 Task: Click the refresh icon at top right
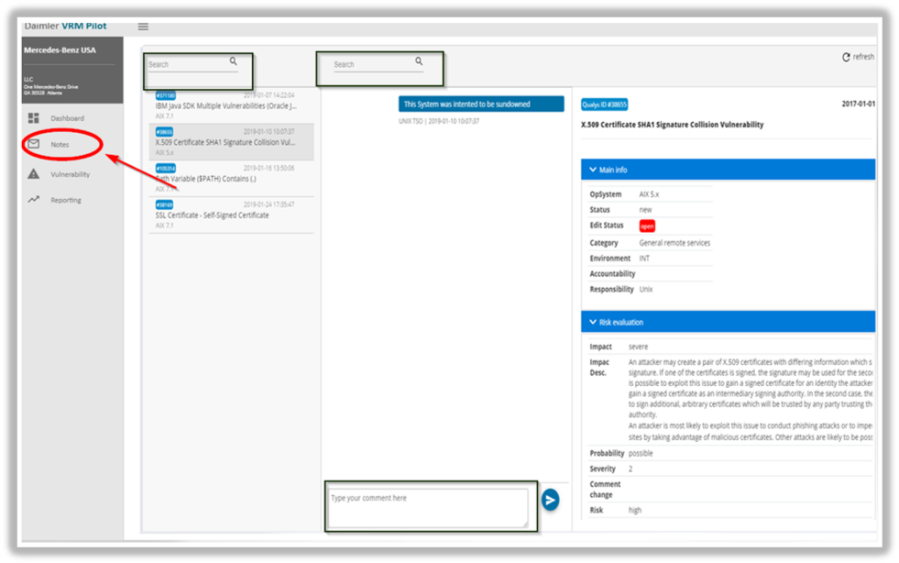tap(846, 57)
